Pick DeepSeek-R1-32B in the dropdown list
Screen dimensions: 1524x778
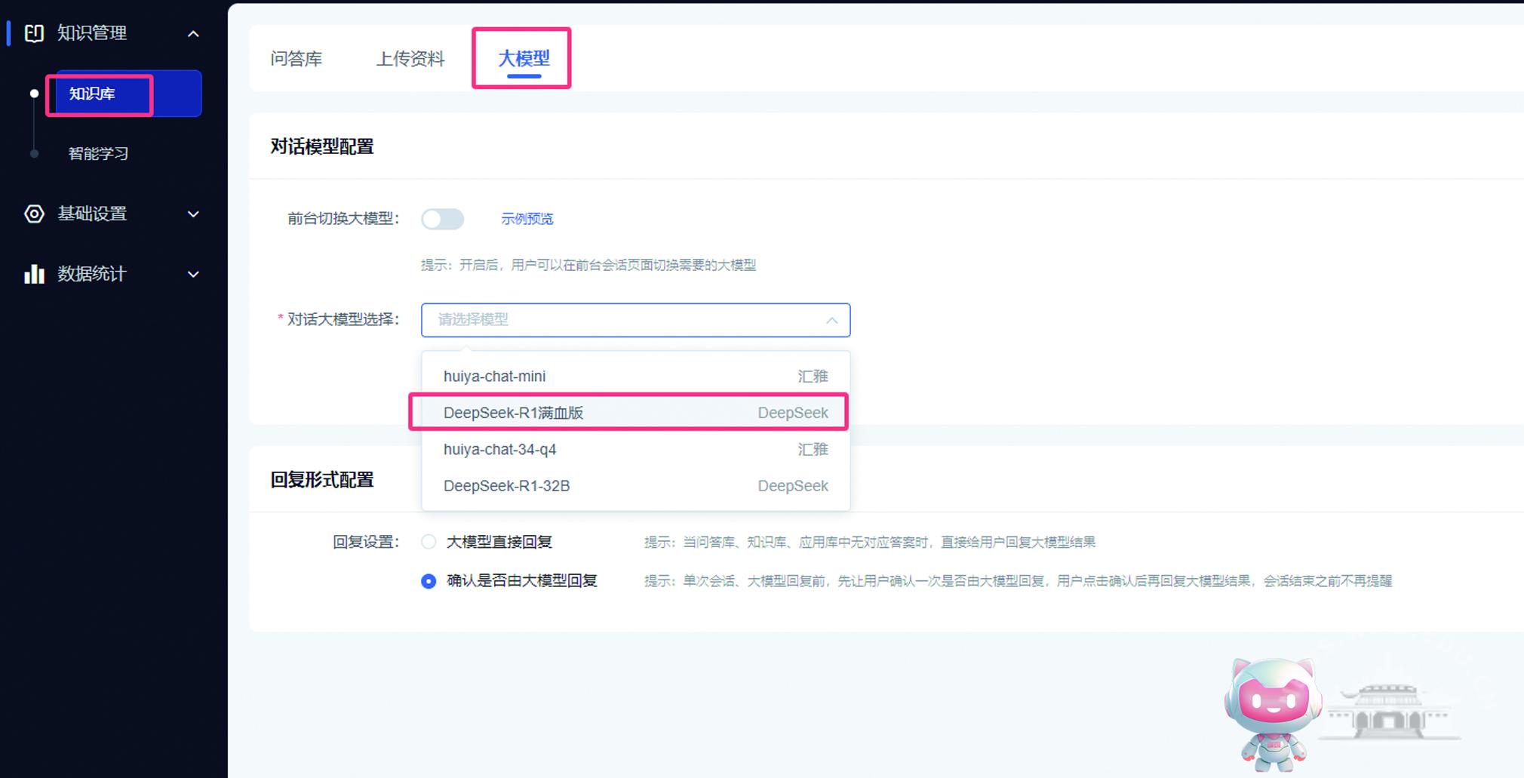click(506, 486)
